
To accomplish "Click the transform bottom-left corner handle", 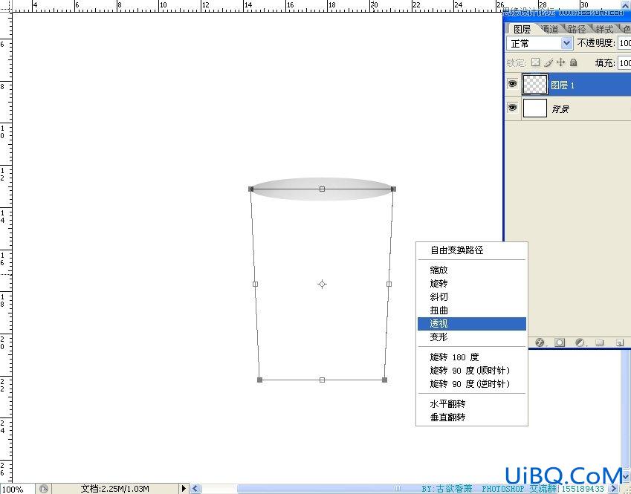I will pos(259,380).
